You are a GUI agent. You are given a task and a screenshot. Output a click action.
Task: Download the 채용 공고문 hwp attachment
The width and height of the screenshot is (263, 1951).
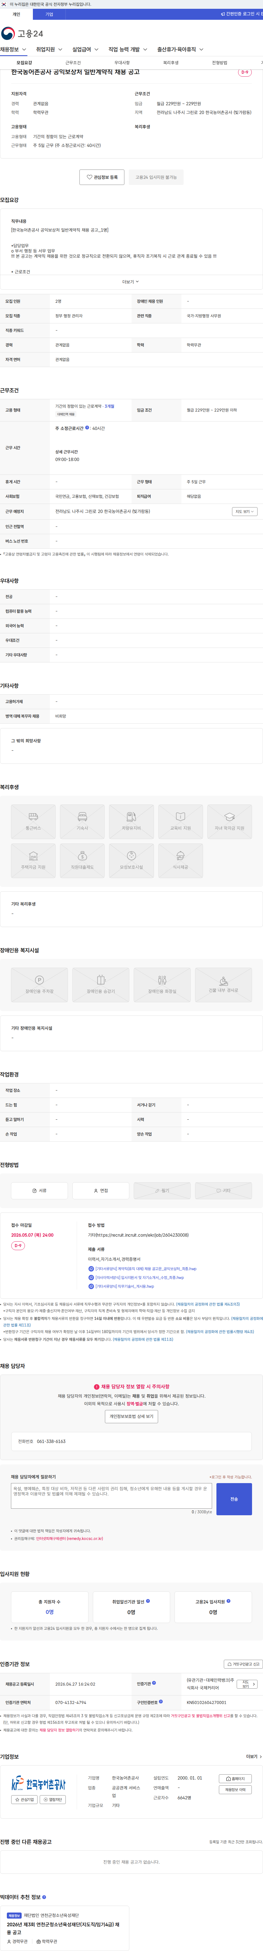coord(142,1269)
